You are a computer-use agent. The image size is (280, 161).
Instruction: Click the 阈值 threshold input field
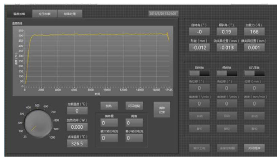[x=134, y=123]
